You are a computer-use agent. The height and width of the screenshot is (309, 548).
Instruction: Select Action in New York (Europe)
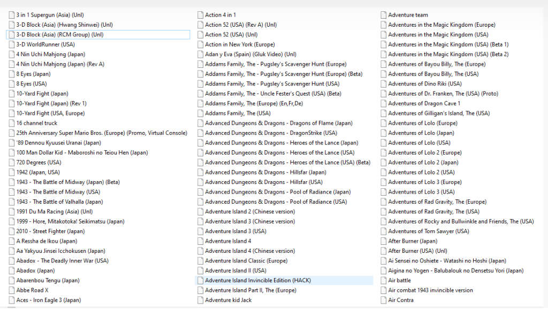point(240,44)
